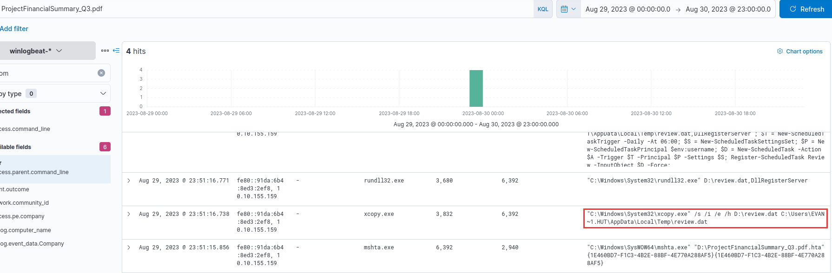Expand the mshta.exe log row
The image size is (832, 273).
point(129,247)
